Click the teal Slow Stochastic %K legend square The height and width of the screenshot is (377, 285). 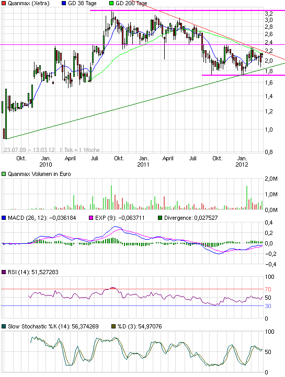pos(4,326)
